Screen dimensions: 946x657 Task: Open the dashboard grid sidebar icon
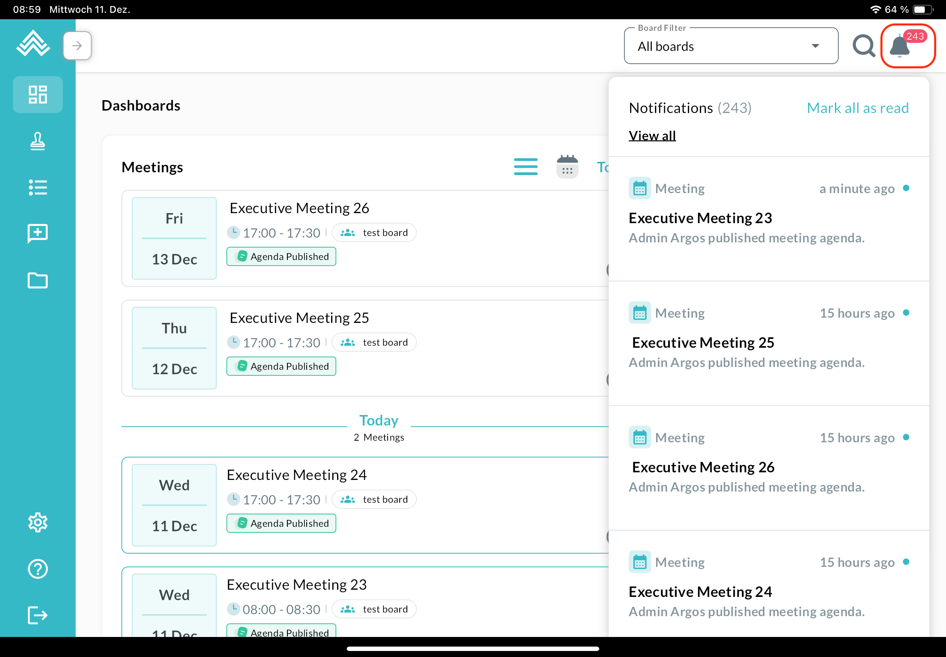pyautogui.click(x=37, y=95)
